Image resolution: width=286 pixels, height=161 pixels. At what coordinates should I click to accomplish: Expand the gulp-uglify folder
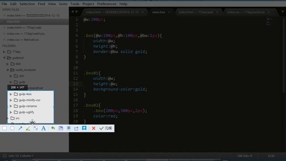pos(11,112)
